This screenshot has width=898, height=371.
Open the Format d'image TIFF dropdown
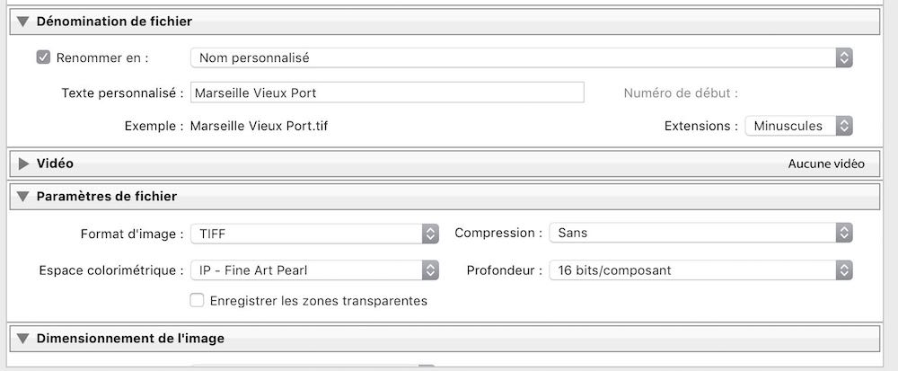point(314,234)
